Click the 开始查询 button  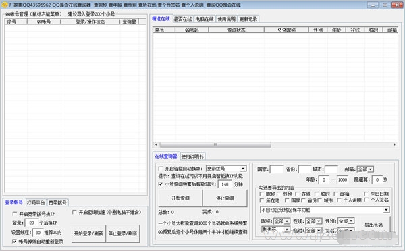pos(180,198)
